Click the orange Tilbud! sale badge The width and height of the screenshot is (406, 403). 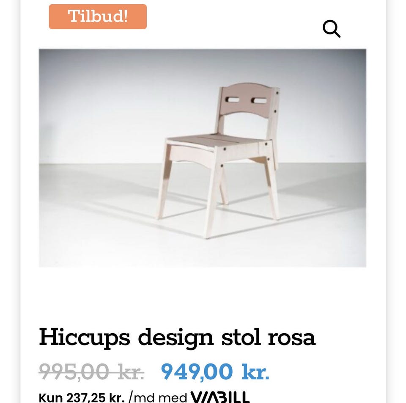(x=98, y=17)
